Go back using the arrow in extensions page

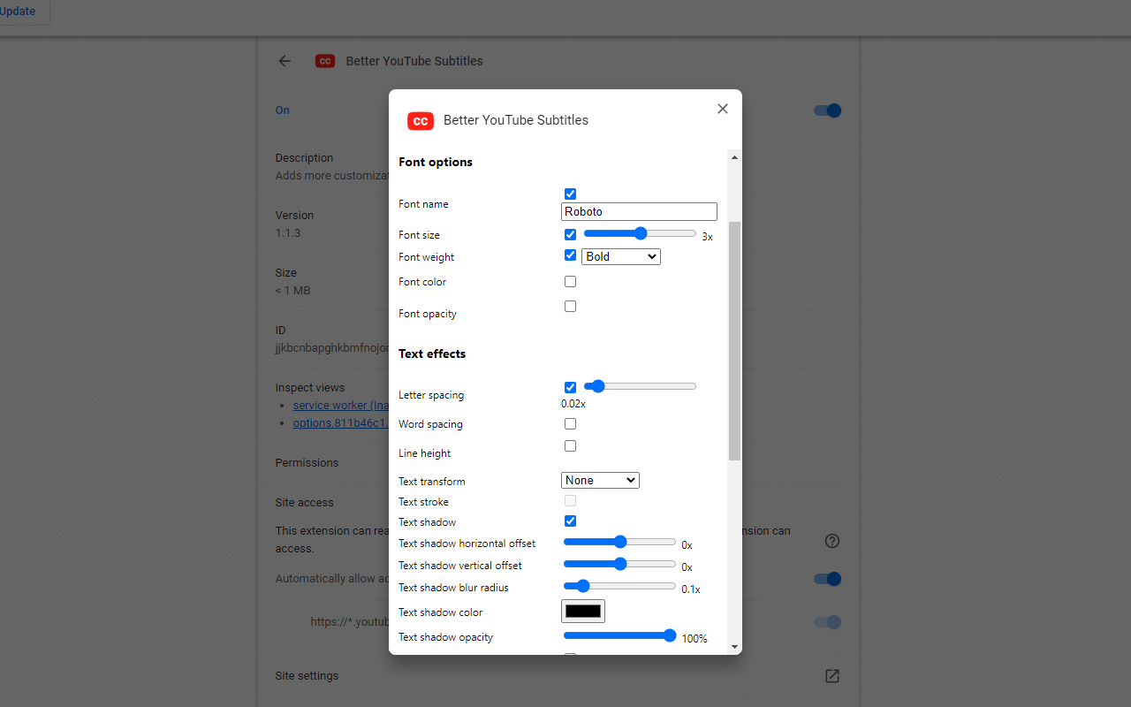point(285,61)
